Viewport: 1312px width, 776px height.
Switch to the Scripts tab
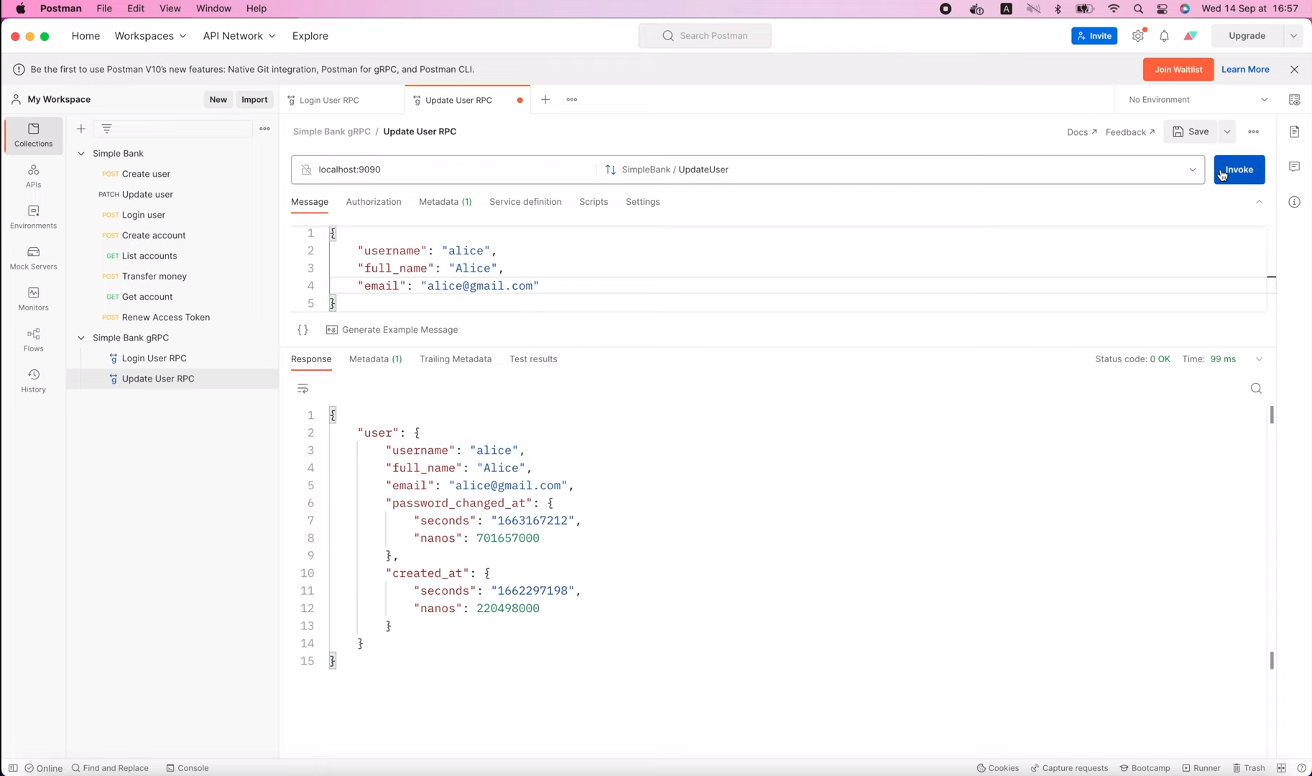(x=593, y=202)
